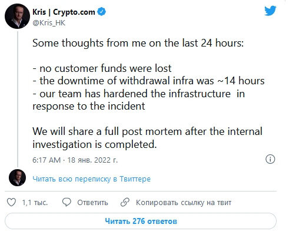Click Читать 276 ответов button
Screen dimensions: 289x231
141,221
